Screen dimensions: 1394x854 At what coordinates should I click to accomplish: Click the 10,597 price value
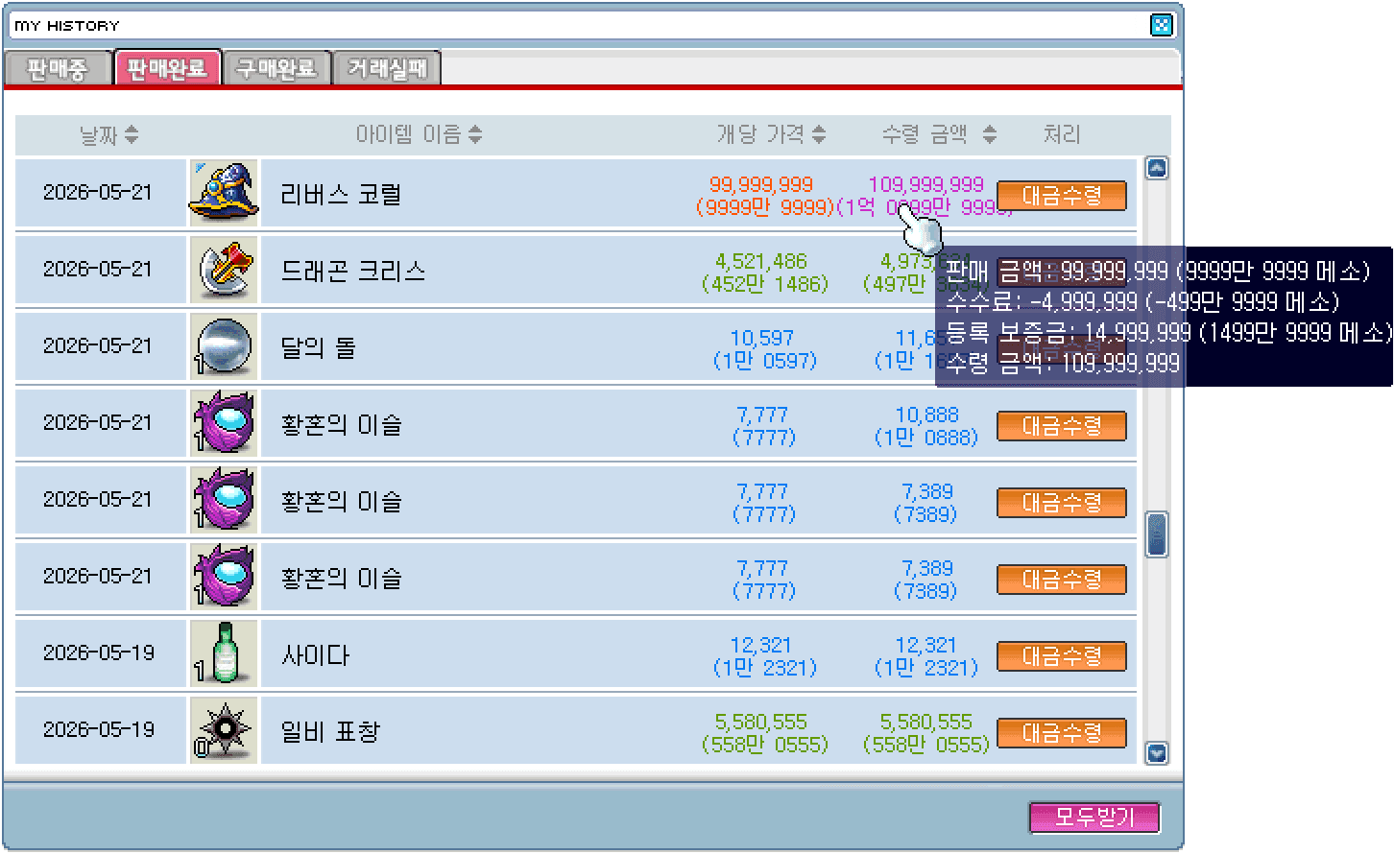click(762, 338)
